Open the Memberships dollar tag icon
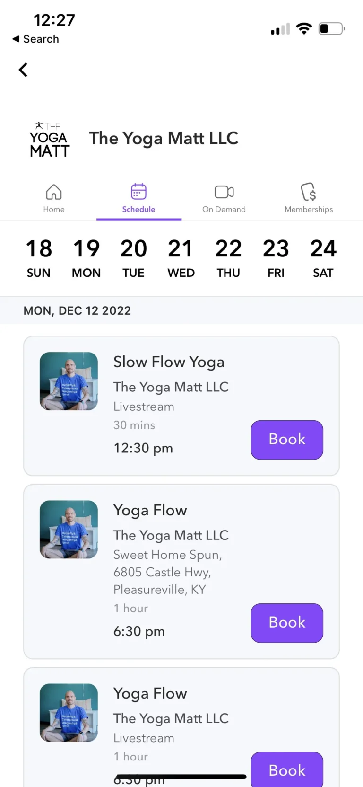Image resolution: width=363 pixels, height=787 pixels. click(309, 192)
